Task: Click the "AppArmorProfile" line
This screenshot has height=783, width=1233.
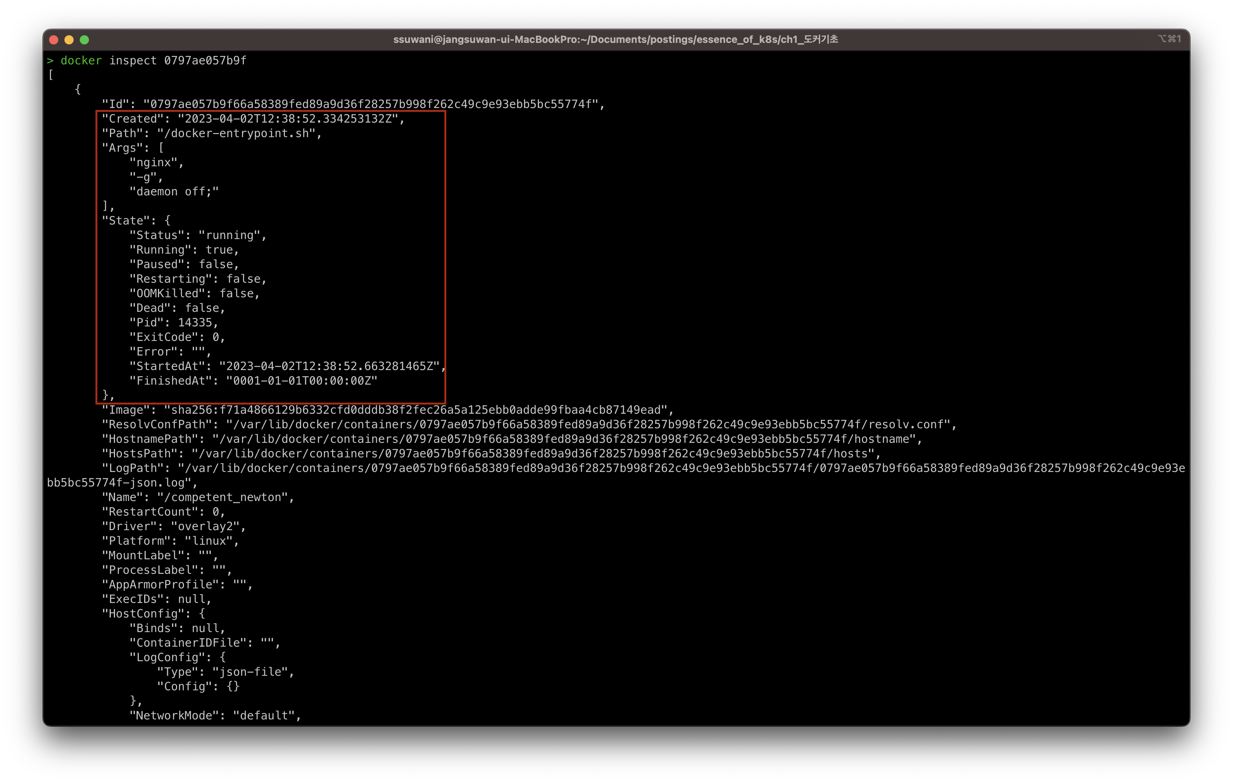Action: 177,585
